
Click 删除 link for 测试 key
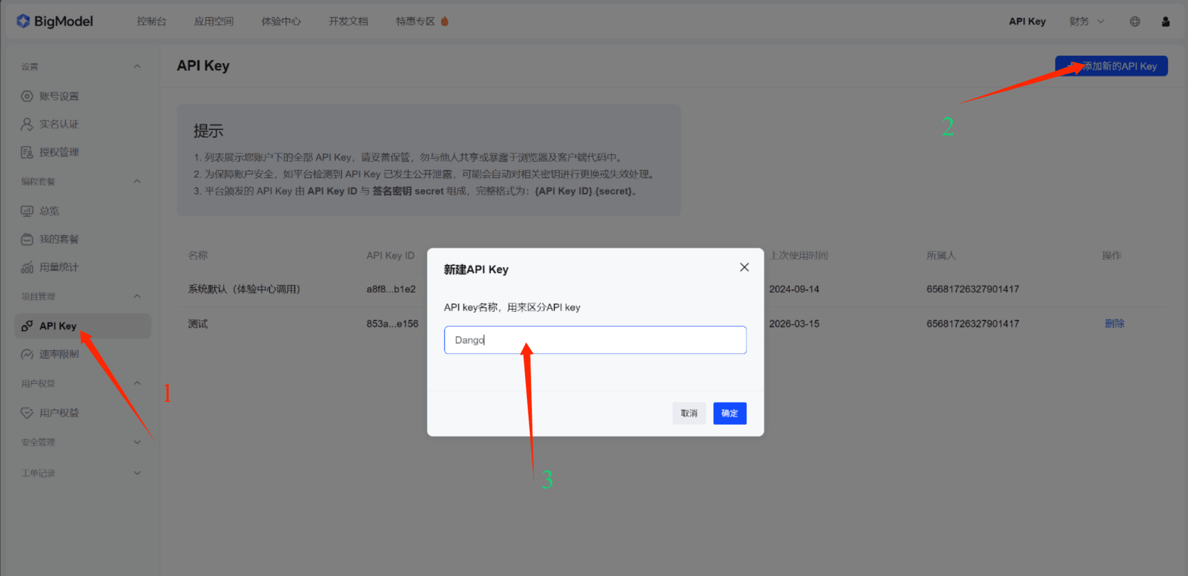click(1114, 323)
